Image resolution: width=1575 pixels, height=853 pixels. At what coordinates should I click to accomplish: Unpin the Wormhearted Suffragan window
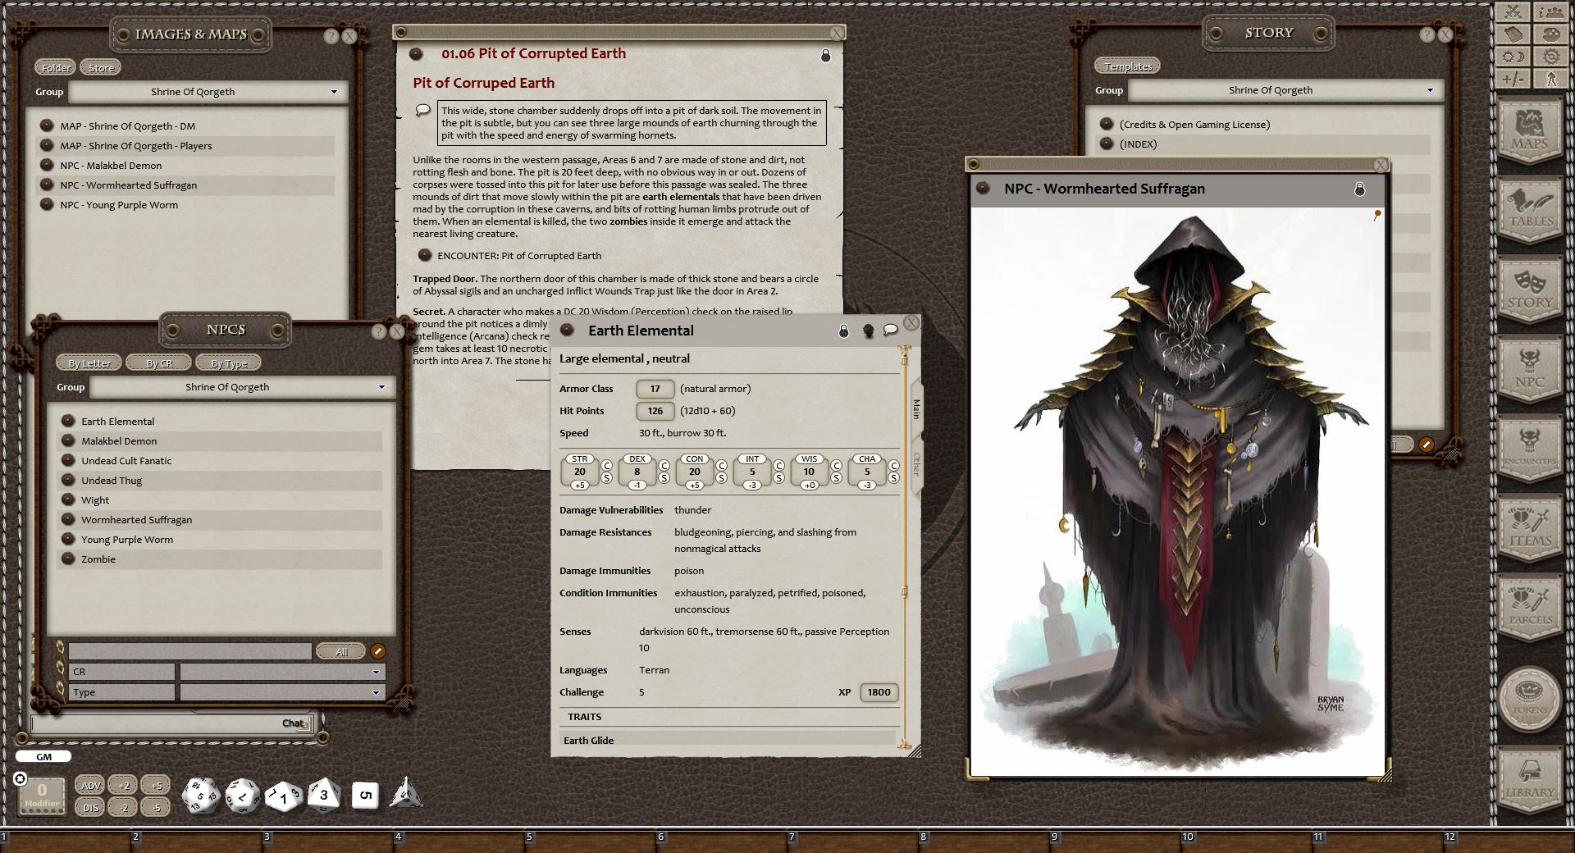tap(1377, 215)
